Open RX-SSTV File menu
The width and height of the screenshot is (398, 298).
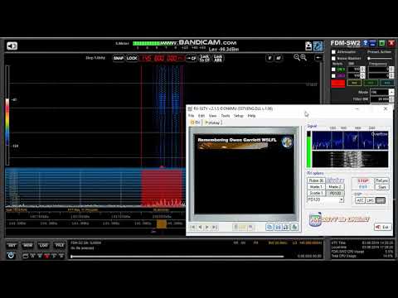click(x=192, y=116)
